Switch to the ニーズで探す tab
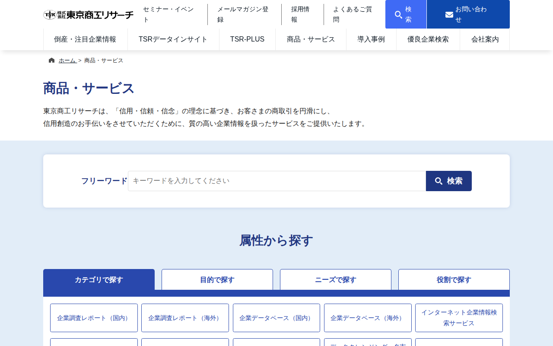Viewport: 553px width, 346px height. 336,279
